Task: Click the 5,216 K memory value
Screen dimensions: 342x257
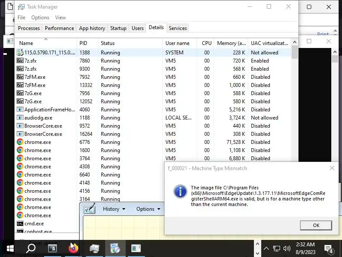Action: coord(237,110)
